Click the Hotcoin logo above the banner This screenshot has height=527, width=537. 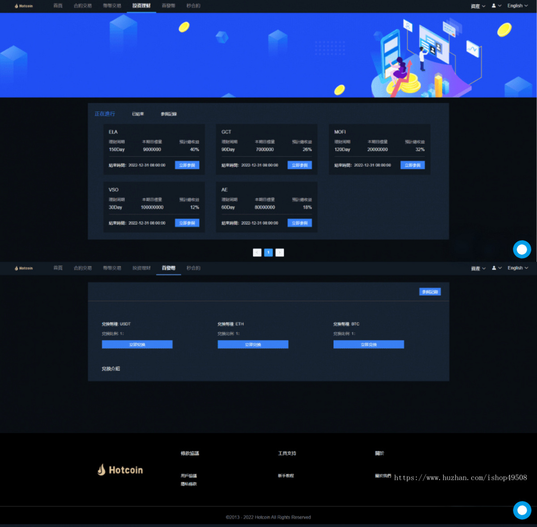point(24,6)
